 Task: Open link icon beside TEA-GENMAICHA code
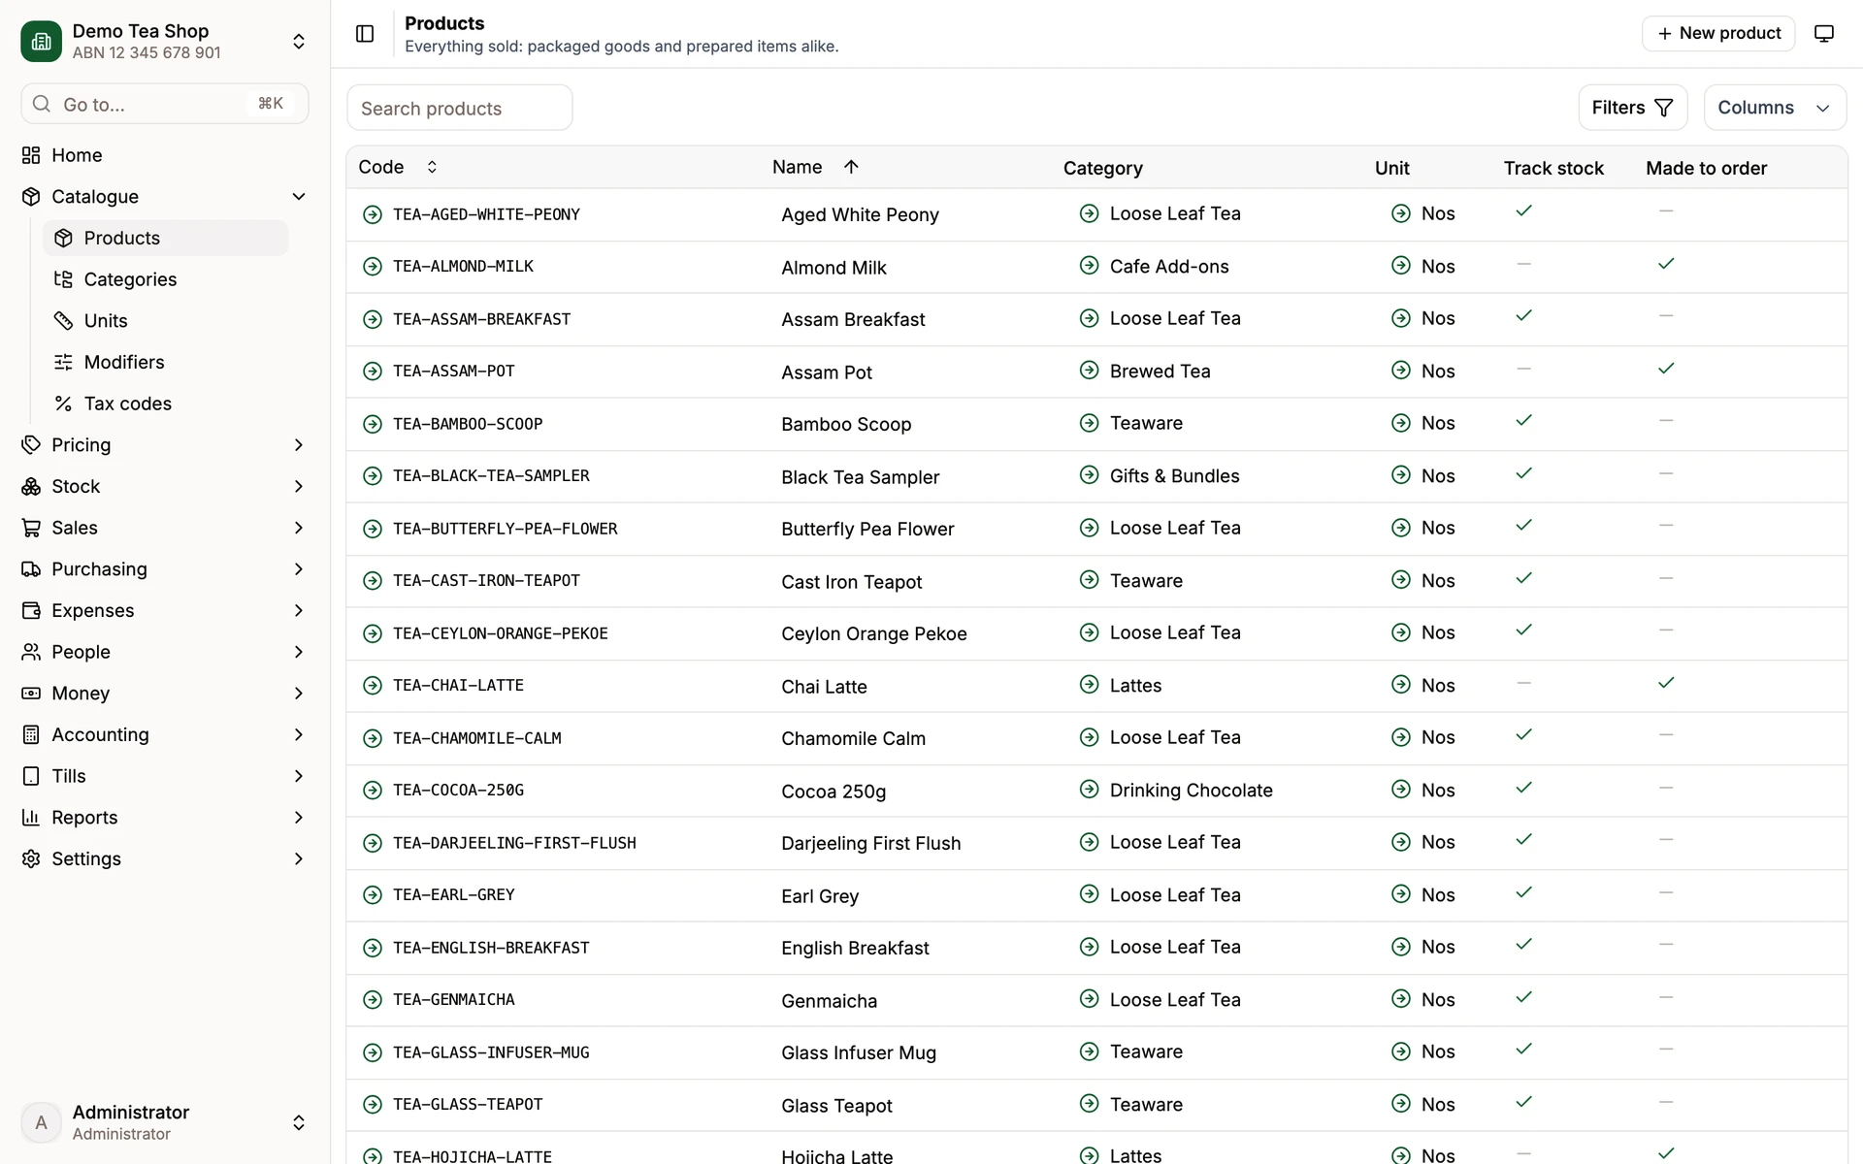(x=373, y=1000)
